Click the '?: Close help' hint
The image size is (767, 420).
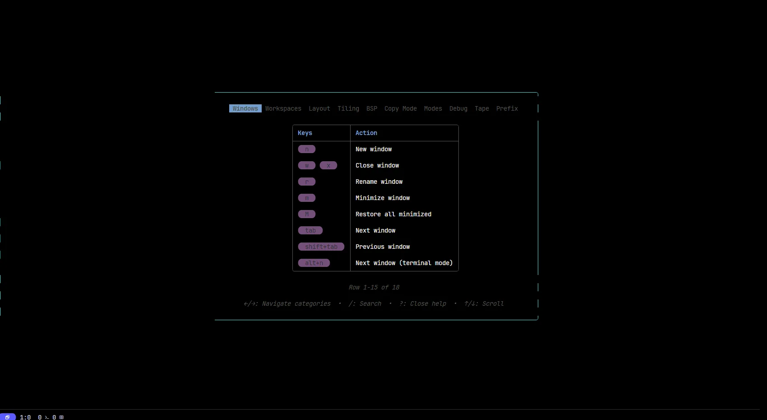(423, 303)
